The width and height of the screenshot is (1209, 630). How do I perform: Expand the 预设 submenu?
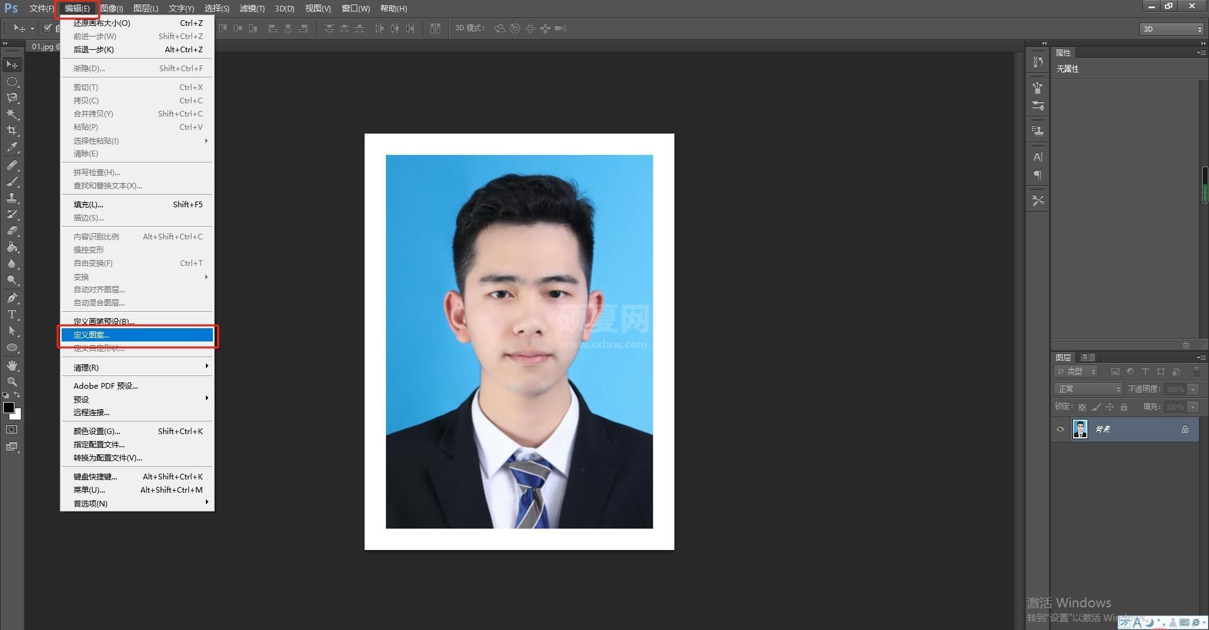coord(137,399)
